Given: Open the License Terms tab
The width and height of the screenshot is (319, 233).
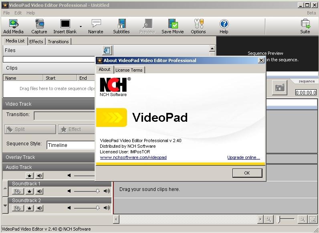Looking at the screenshot, I should (129, 70).
